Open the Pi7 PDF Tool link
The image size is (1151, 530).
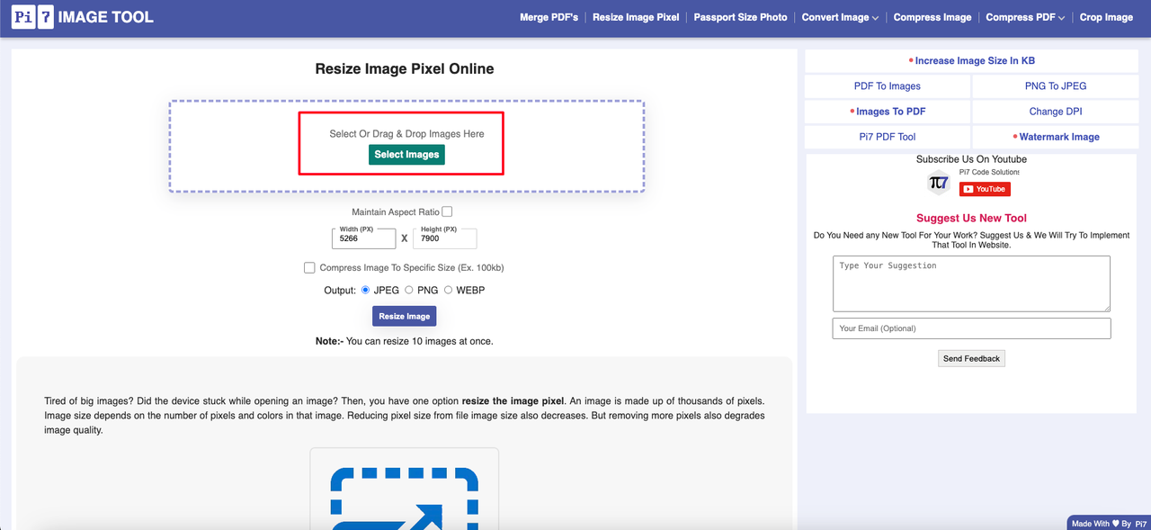(x=888, y=137)
